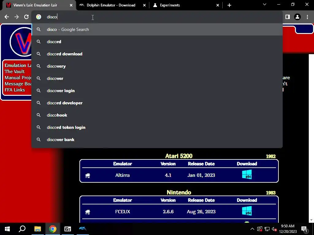
Task: Switch to the Experiments tab
Action: coord(186,5)
